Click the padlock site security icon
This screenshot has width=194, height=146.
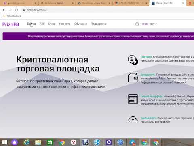pyautogui.click(x=24, y=10)
